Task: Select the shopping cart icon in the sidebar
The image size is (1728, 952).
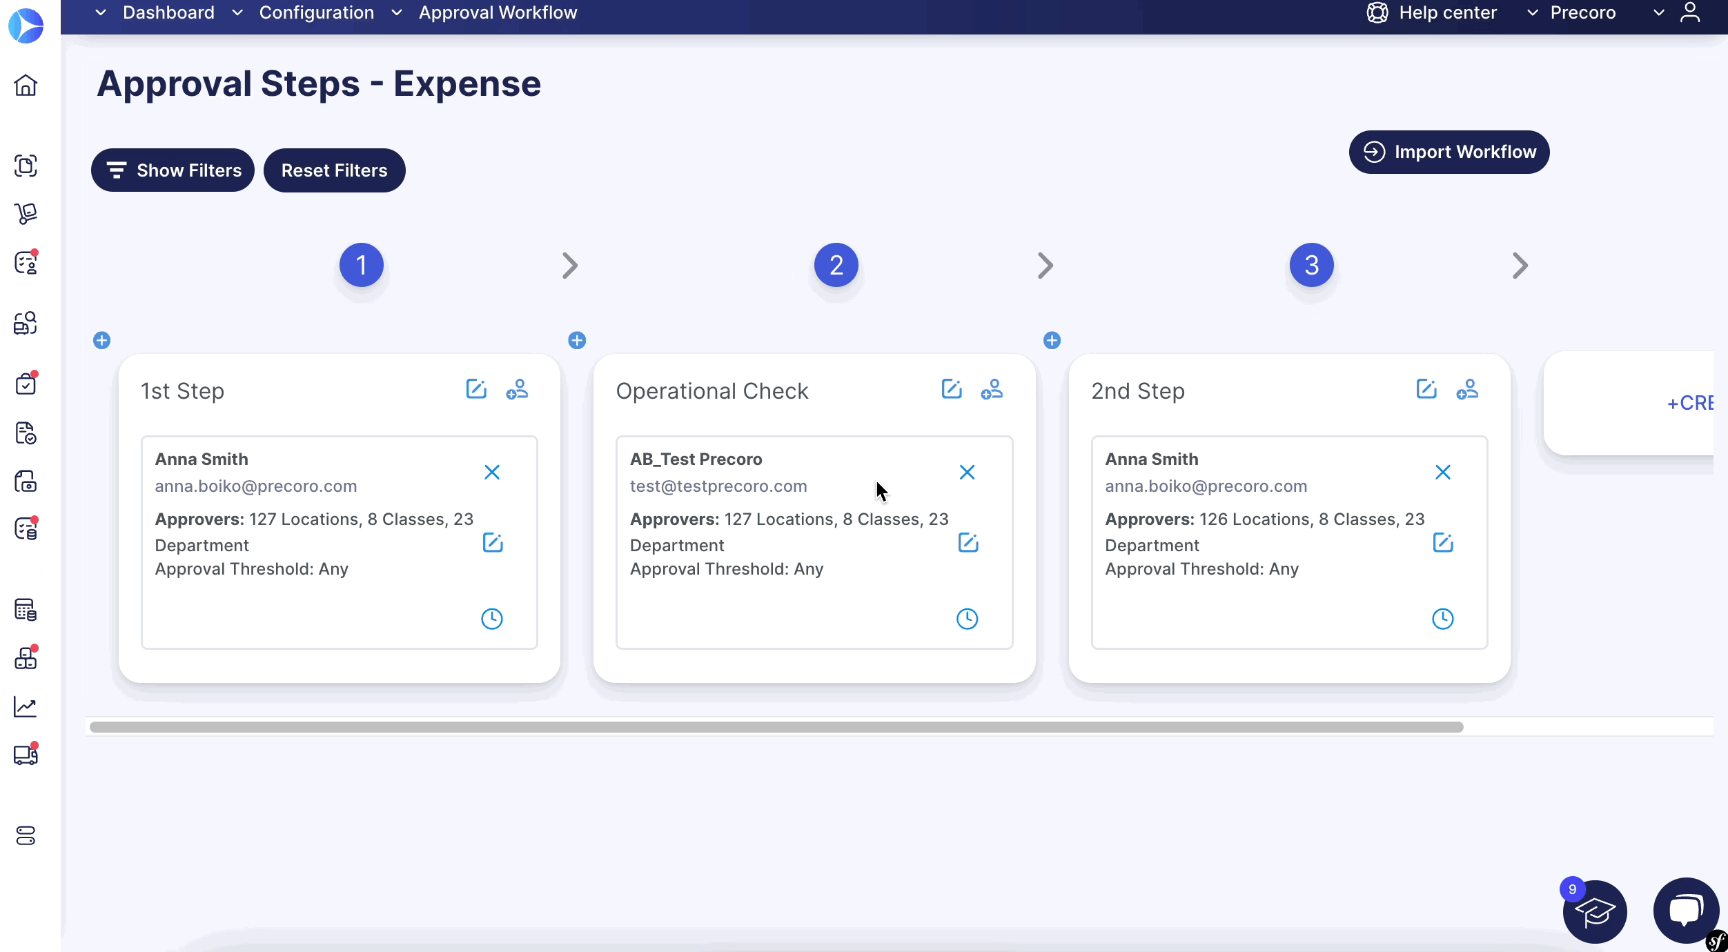Action: [26, 214]
